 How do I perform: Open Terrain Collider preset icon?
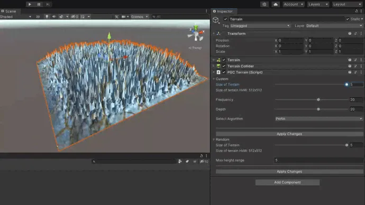tap(355, 66)
